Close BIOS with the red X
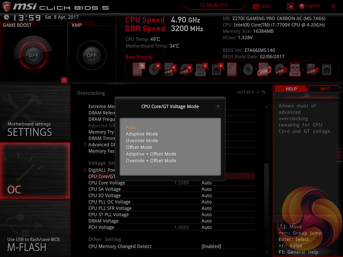The height and width of the screenshot is (257, 343). [333, 7]
